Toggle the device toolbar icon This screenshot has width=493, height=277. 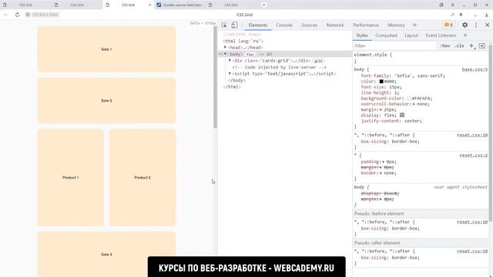coord(234,25)
